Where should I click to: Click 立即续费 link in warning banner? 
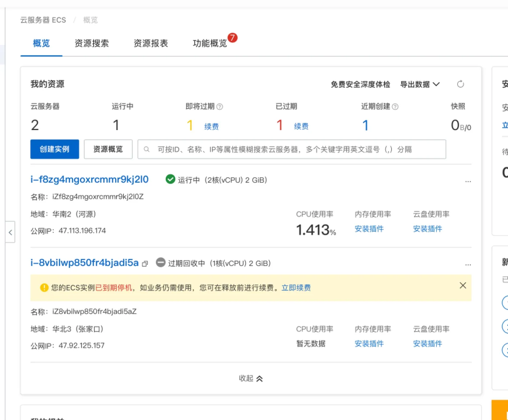click(x=296, y=288)
